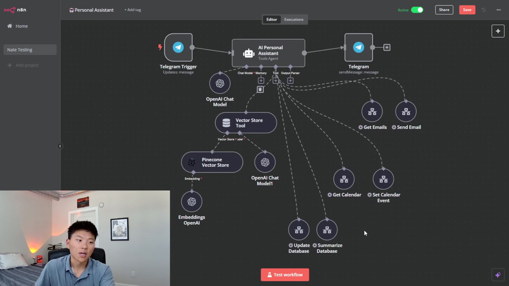This screenshot has width=509, height=286.
Task: Open the Embeddings OpenAI node
Action: tap(192, 202)
